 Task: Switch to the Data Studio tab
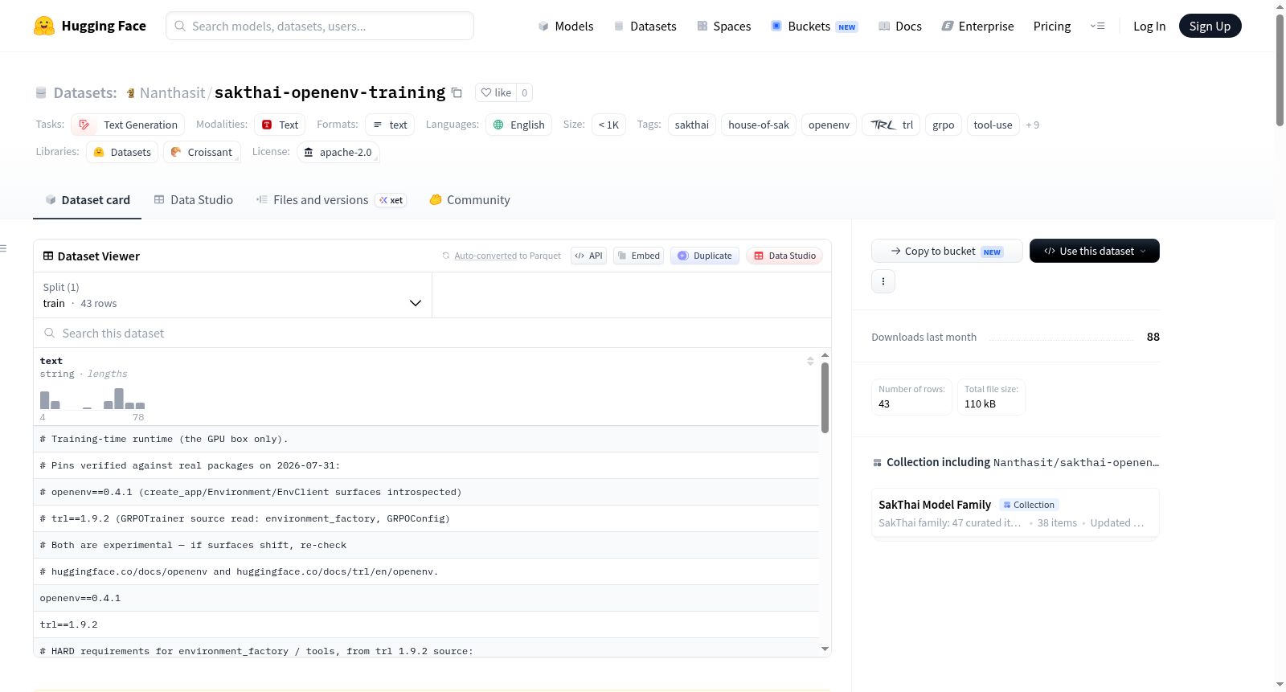click(193, 200)
